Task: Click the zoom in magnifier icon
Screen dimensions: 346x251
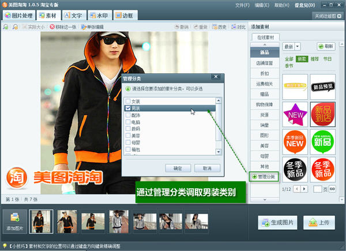Action: click(6, 27)
